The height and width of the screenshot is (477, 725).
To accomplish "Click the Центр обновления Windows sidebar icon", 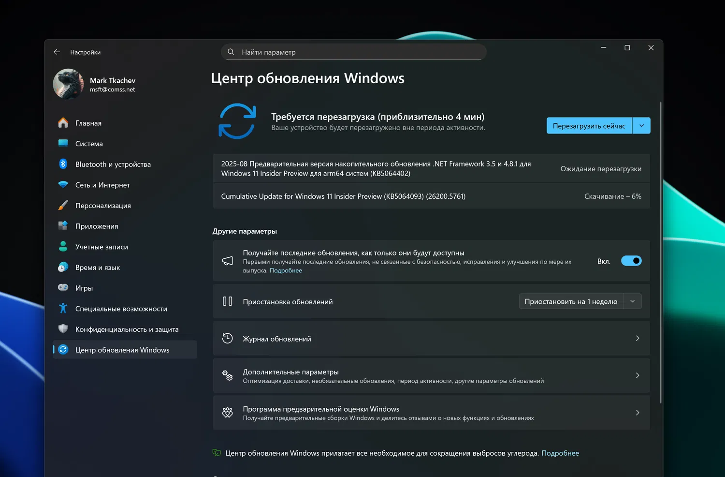I will [63, 349].
